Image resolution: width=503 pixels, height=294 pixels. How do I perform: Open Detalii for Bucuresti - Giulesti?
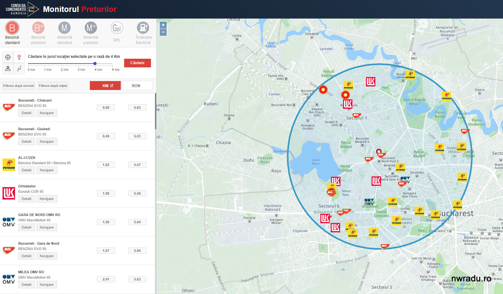pyautogui.click(x=26, y=141)
